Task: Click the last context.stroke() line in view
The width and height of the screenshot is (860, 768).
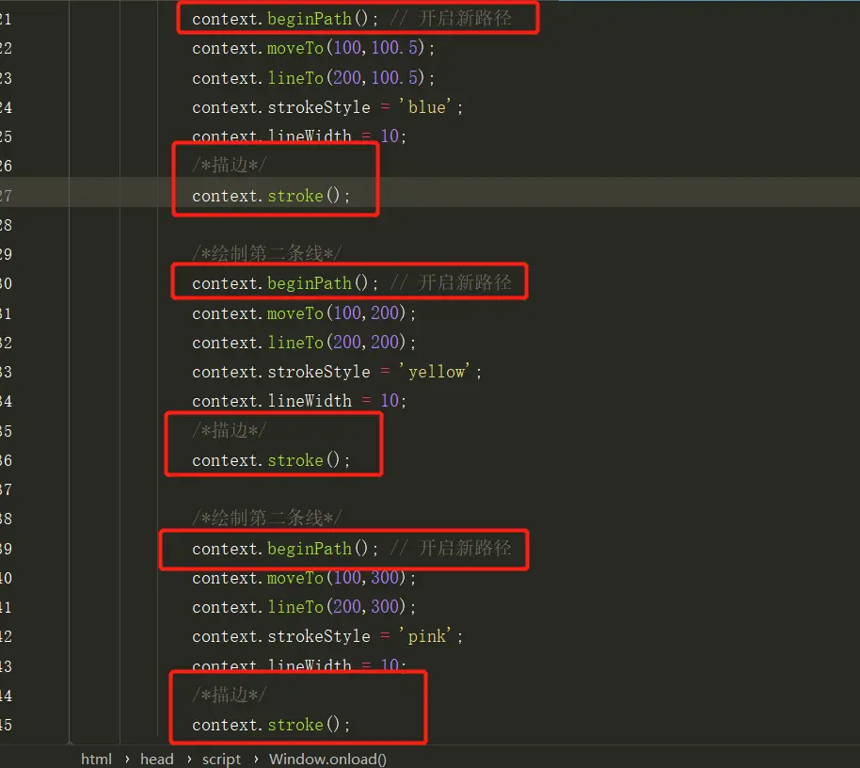Action: click(271, 725)
